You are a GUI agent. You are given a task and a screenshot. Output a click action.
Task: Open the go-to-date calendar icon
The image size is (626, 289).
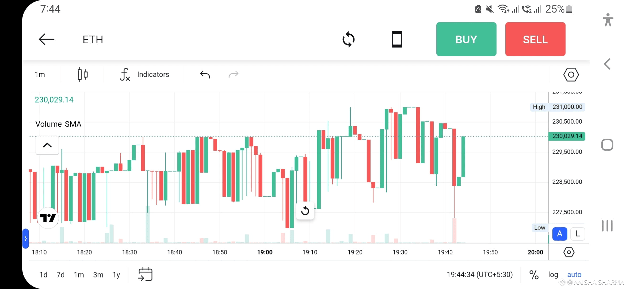point(145,274)
